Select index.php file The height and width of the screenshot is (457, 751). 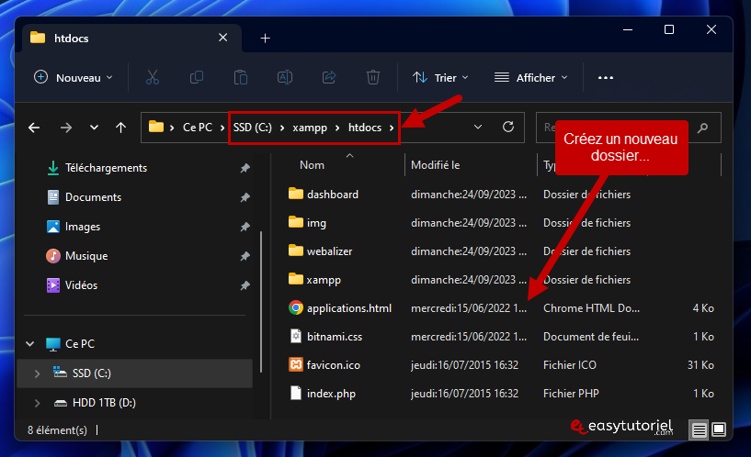pyautogui.click(x=331, y=394)
